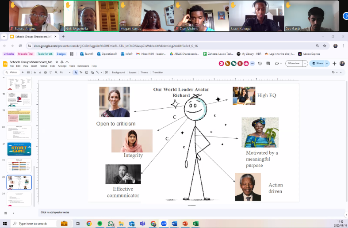The height and width of the screenshot is (228, 348).
Task: Expand the Slideshow options arrow
Action: point(305,63)
